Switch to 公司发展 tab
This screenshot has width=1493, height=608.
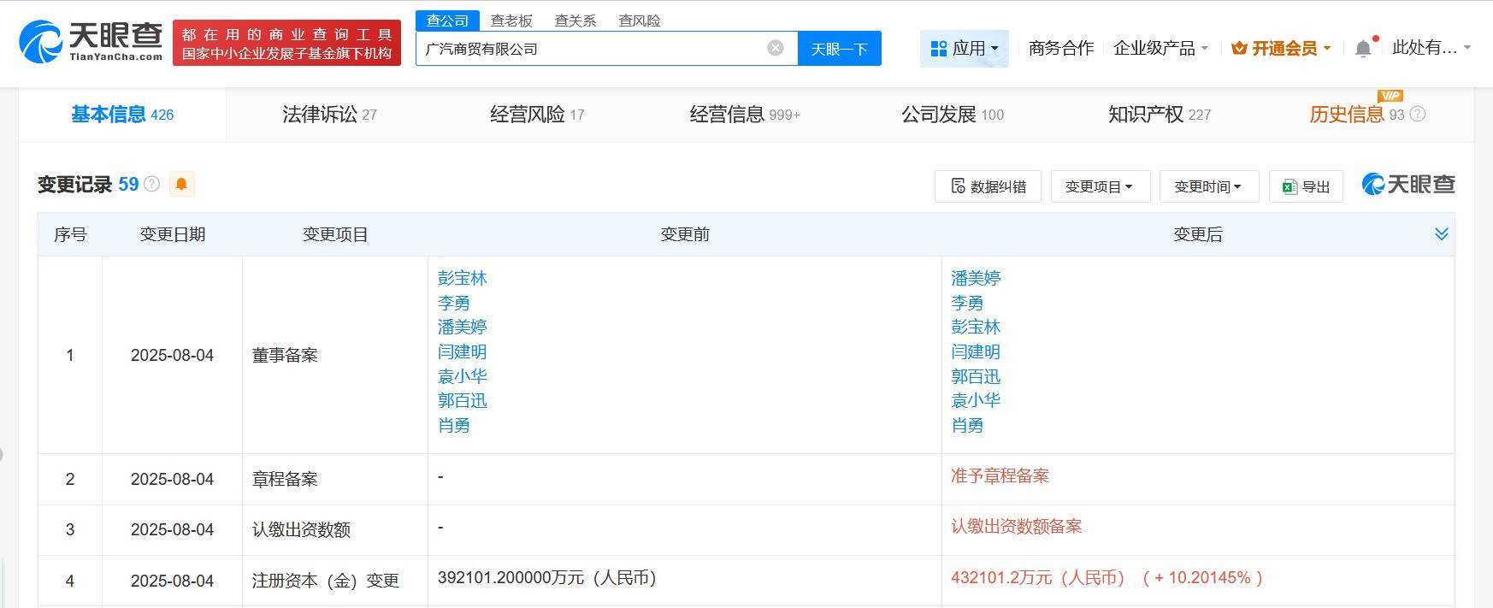953,114
